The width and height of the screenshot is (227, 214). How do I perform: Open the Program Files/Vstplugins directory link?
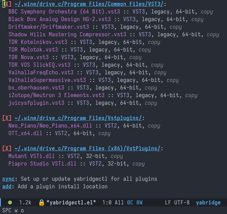click(x=78, y=118)
